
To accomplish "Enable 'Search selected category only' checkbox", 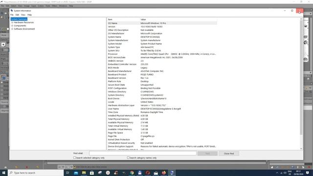I will 74,157.
